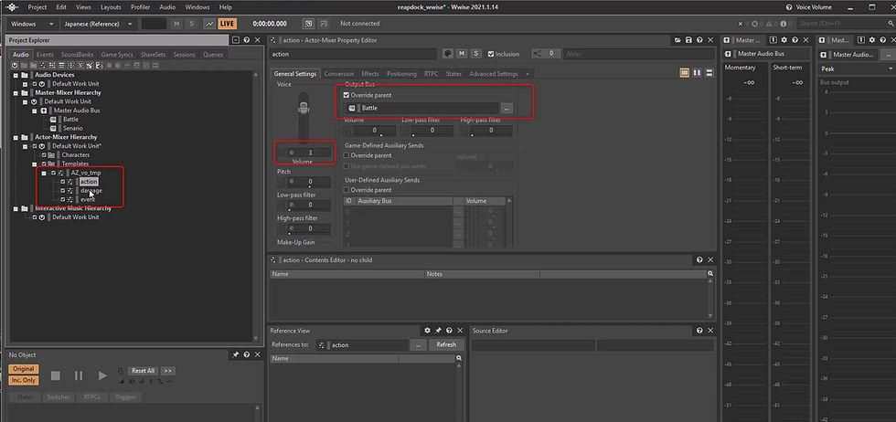Select the highlighted single-panel layout icon
The width and height of the screenshot is (896, 422).
(685, 73)
